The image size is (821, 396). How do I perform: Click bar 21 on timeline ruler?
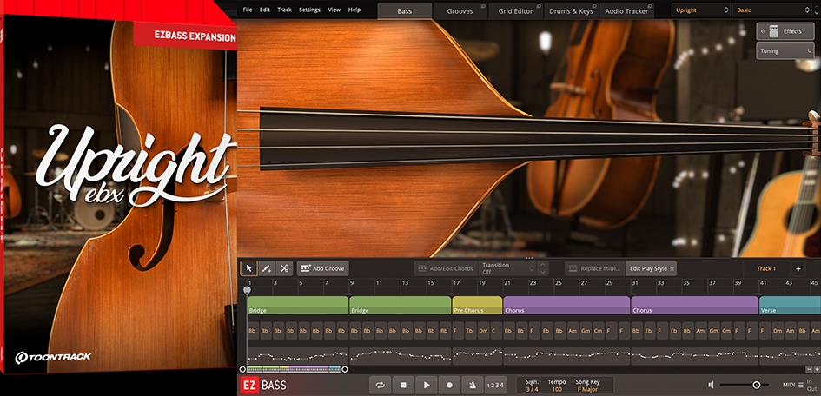pos(507,283)
